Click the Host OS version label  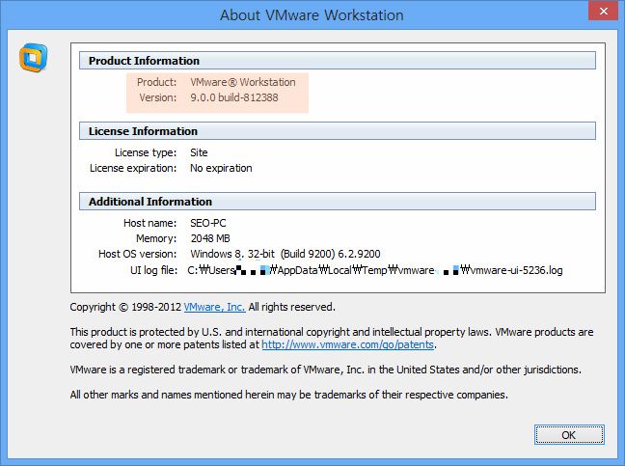(x=138, y=254)
